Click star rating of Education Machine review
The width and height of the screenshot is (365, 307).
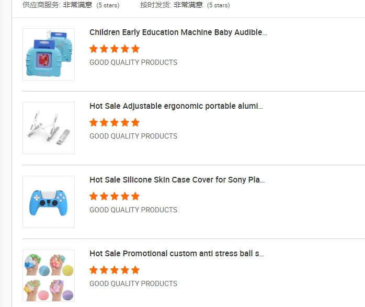(x=115, y=49)
